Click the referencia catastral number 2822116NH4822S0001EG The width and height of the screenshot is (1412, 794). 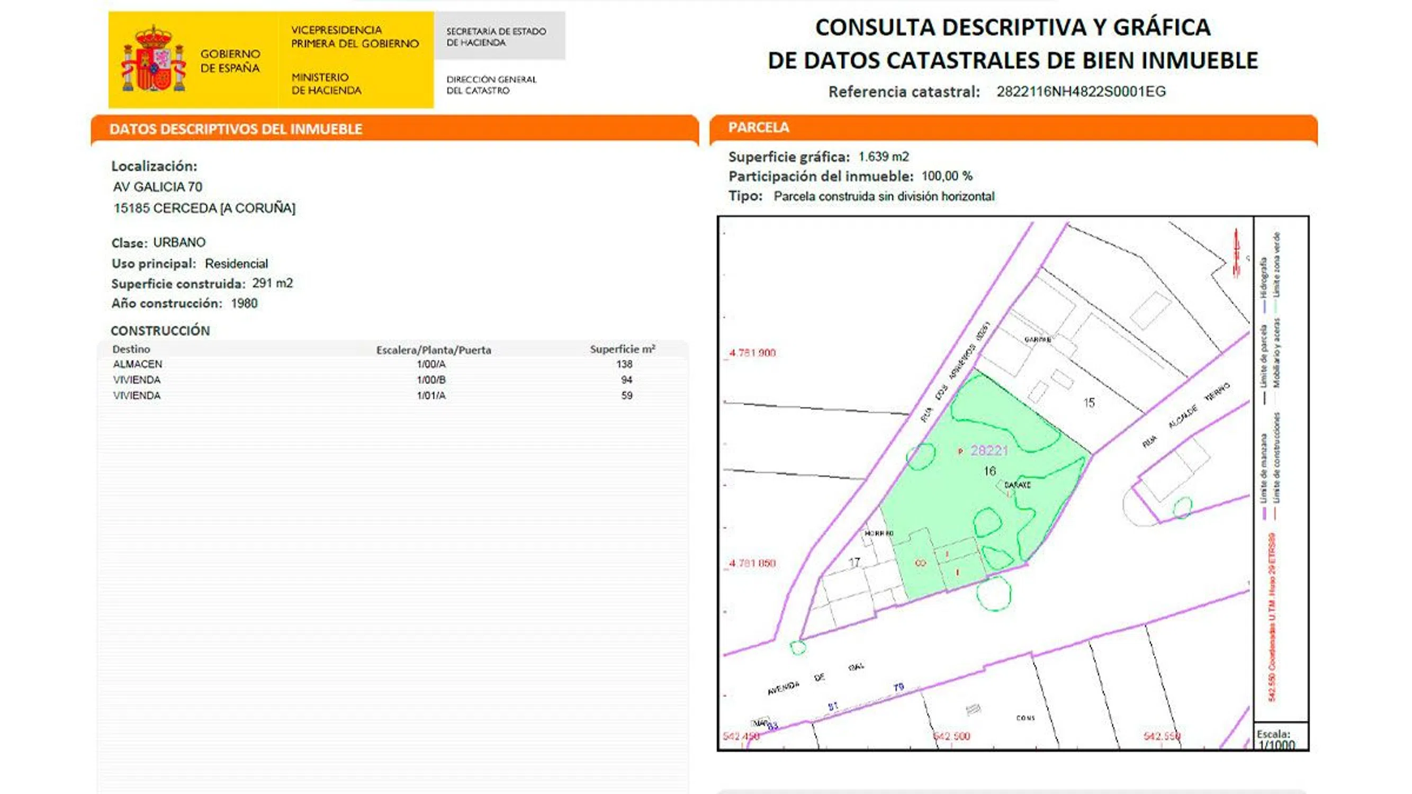click(x=1081, y=92)
